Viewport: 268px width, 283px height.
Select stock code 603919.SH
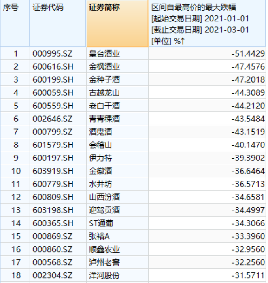[x=53, y=171]
